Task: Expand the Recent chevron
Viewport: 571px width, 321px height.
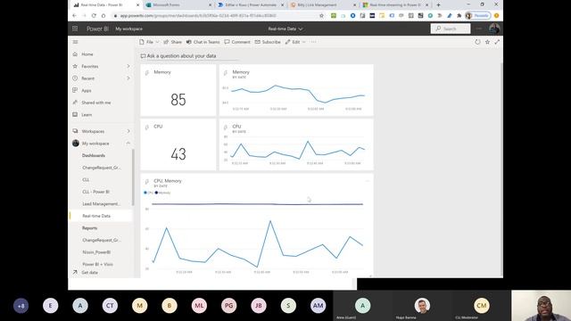Action: (x=128, y=78)
